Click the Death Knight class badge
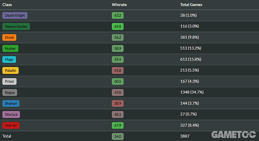 pos(15,15)
